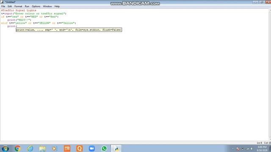The image size is (271, 152).
Task: Click the IDLE window title bar icon
Action: click(2, 2)
